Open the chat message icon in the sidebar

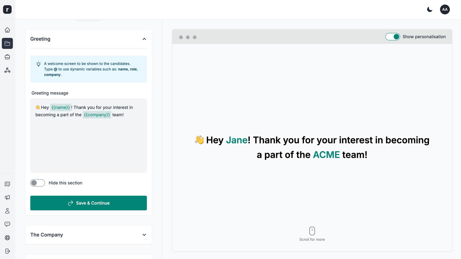7,224
